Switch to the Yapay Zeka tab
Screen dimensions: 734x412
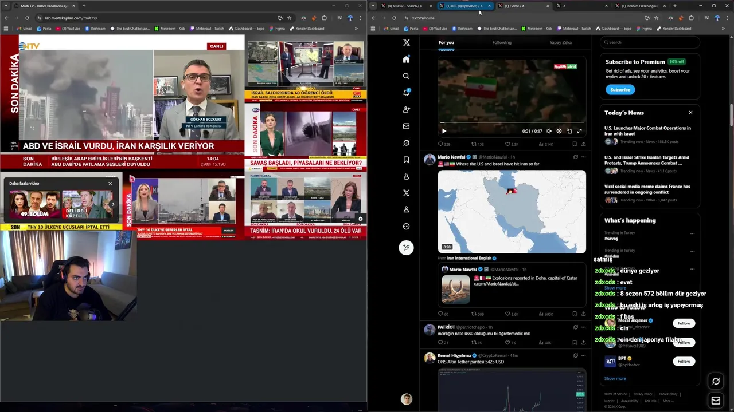(560, 42)
